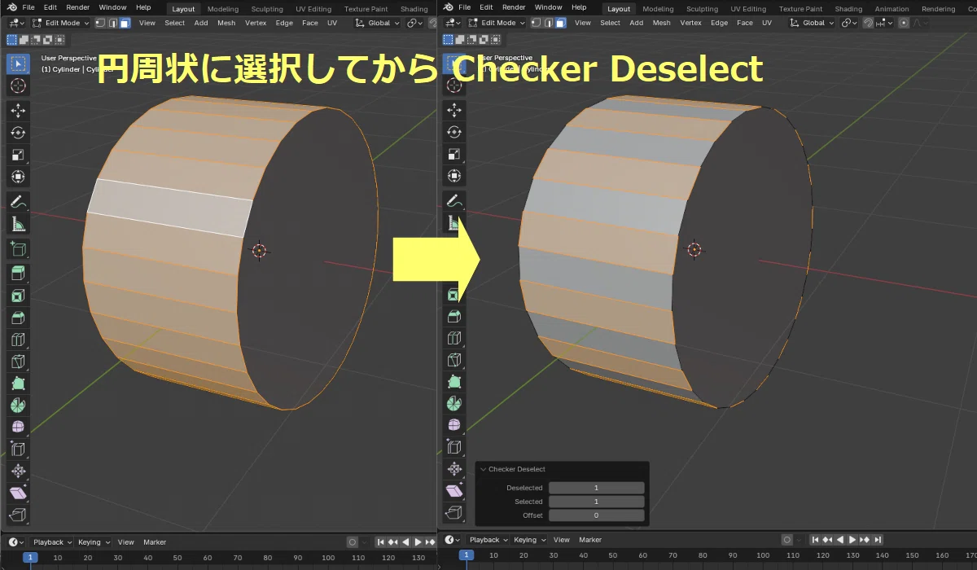Image resolution: width=977 pixels, height=570 pixels.
Task: Enable edge select mode in right window
Action: [550, 23]
